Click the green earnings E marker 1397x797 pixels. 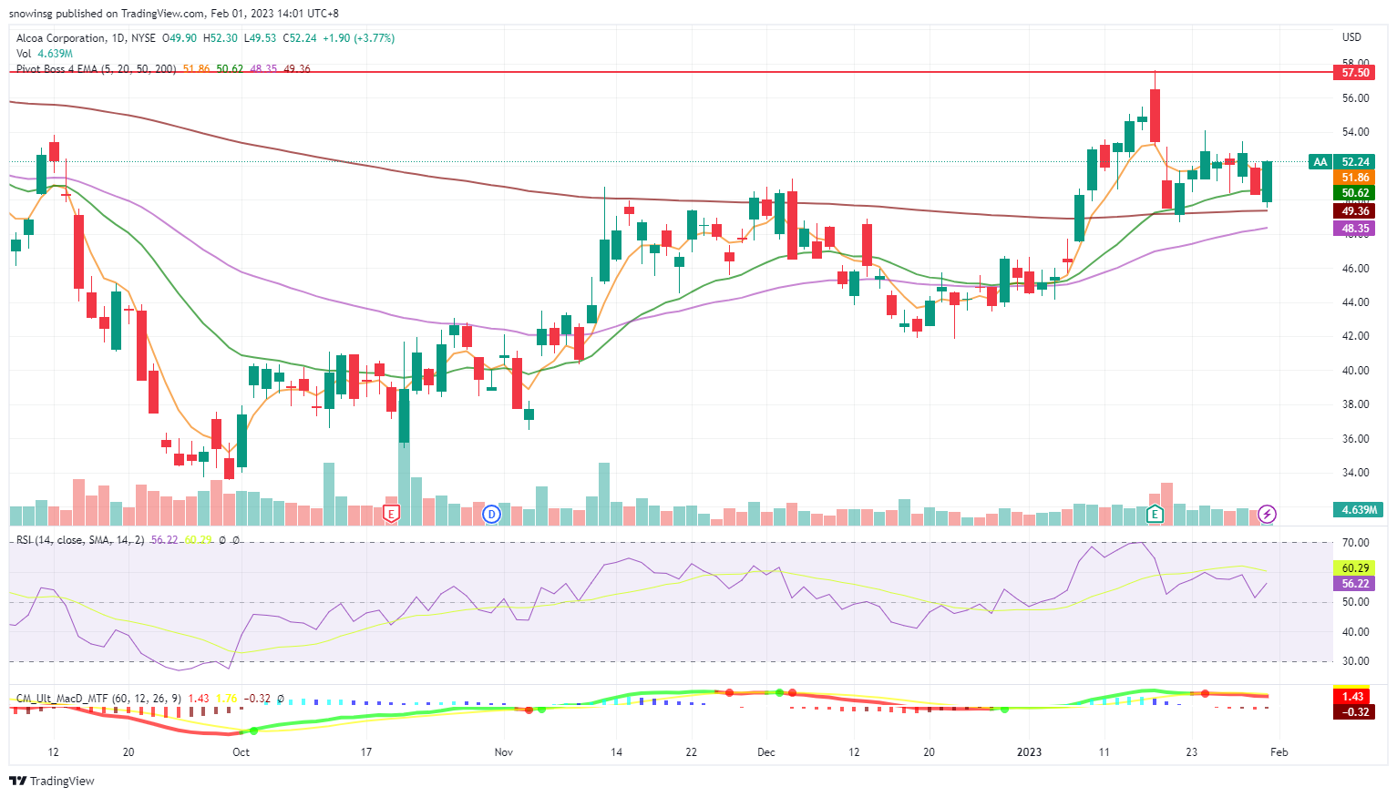[1156, 514]
